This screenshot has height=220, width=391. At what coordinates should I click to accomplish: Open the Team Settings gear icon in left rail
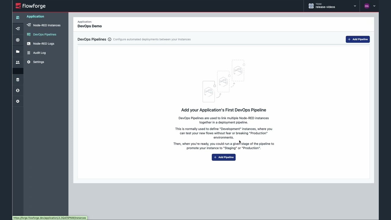pyautogui.click(x=18, y=101)
